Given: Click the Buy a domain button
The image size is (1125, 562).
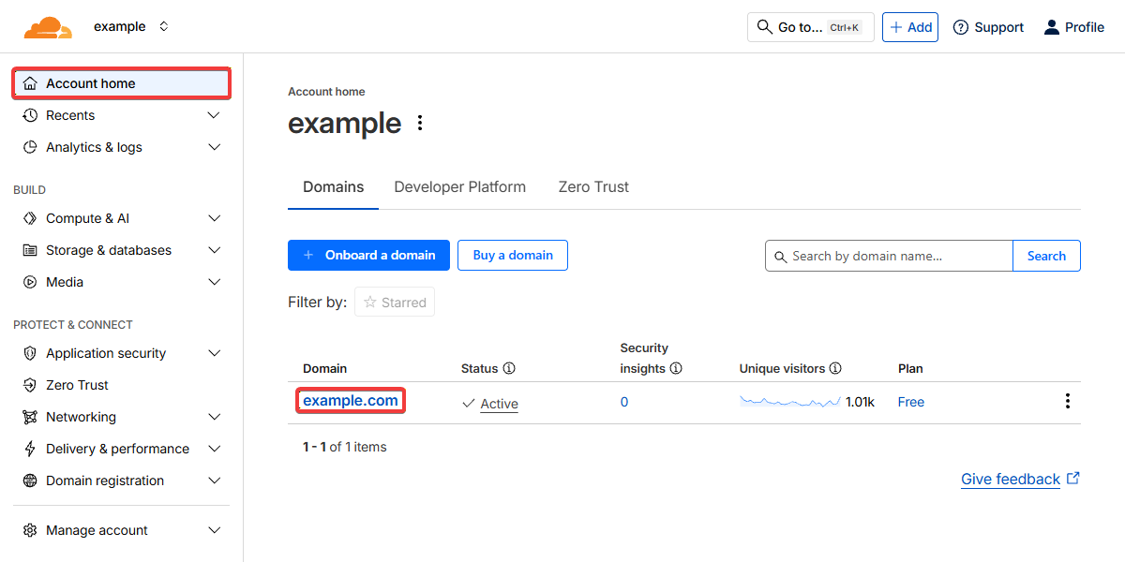Looking at the screenshot, I should [512, 256].
